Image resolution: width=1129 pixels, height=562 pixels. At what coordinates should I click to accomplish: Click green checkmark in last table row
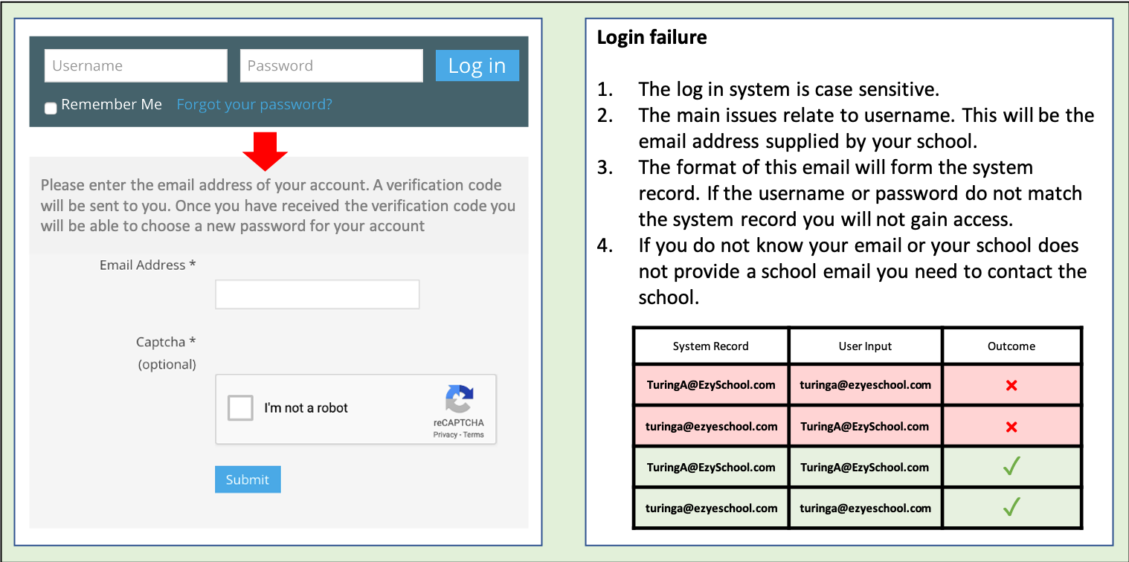[x=1011, y=508]
